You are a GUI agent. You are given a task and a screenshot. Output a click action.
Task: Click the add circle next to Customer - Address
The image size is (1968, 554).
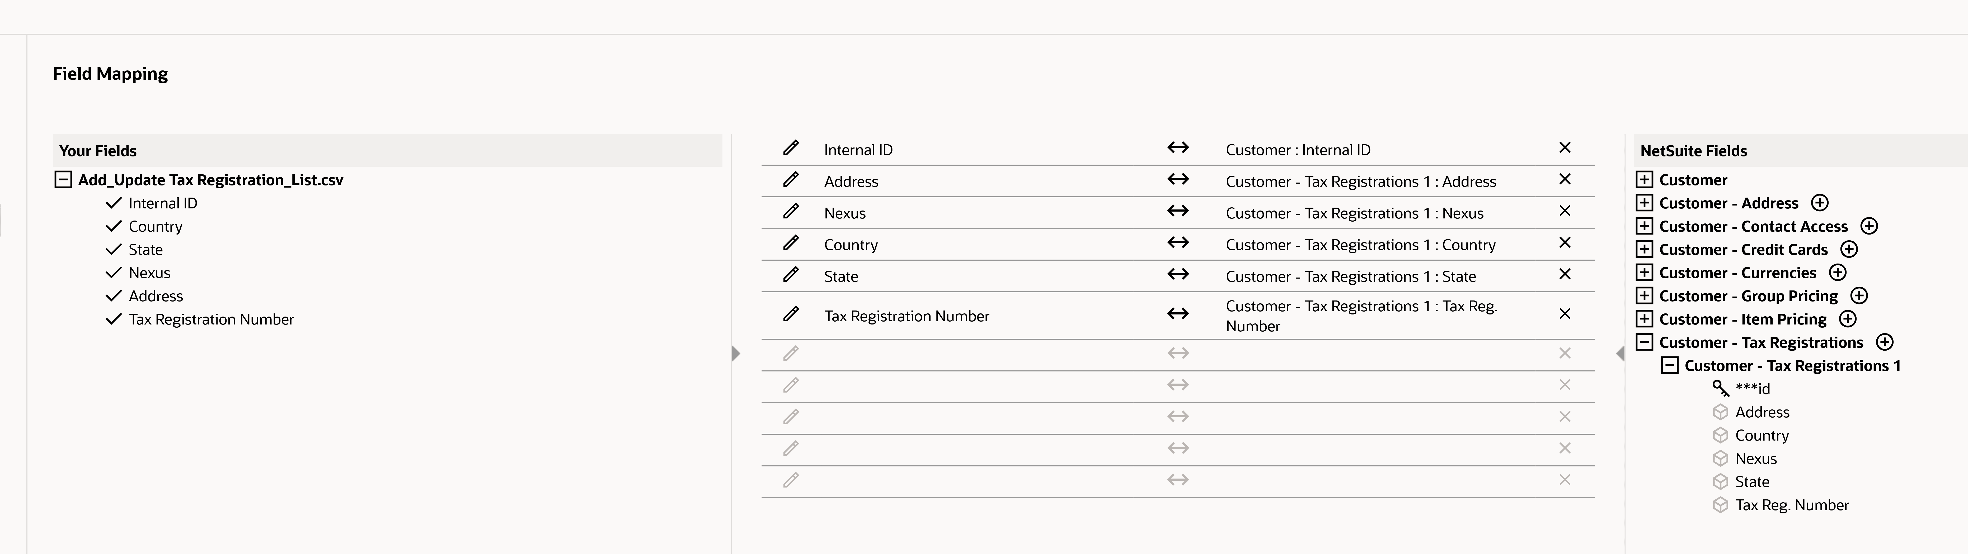pos(1820,202)
